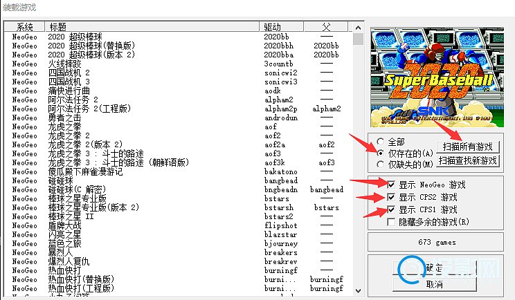Select the 四国战机 2 game
515x300 pixels.
[178, 73]
